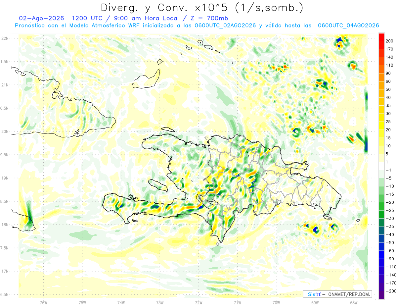Screen dimensions: 397x307
Task: Pick the red band between 170 and 200
Action: (381, 45)
